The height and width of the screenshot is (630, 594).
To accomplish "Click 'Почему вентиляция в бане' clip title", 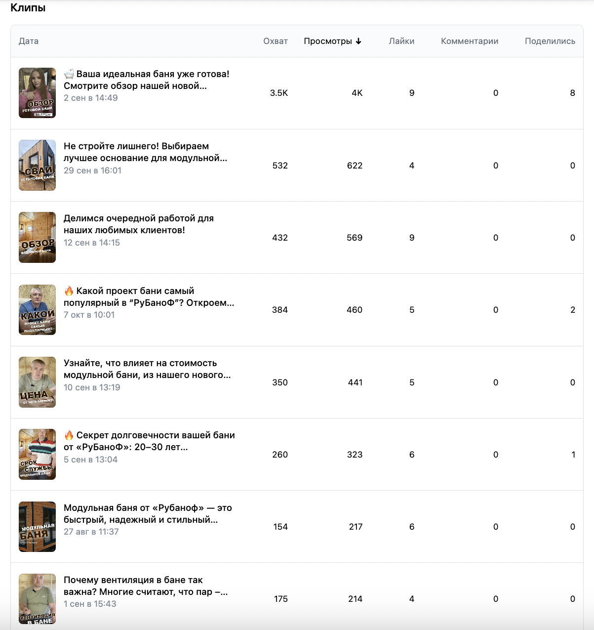I will point(145,586).
